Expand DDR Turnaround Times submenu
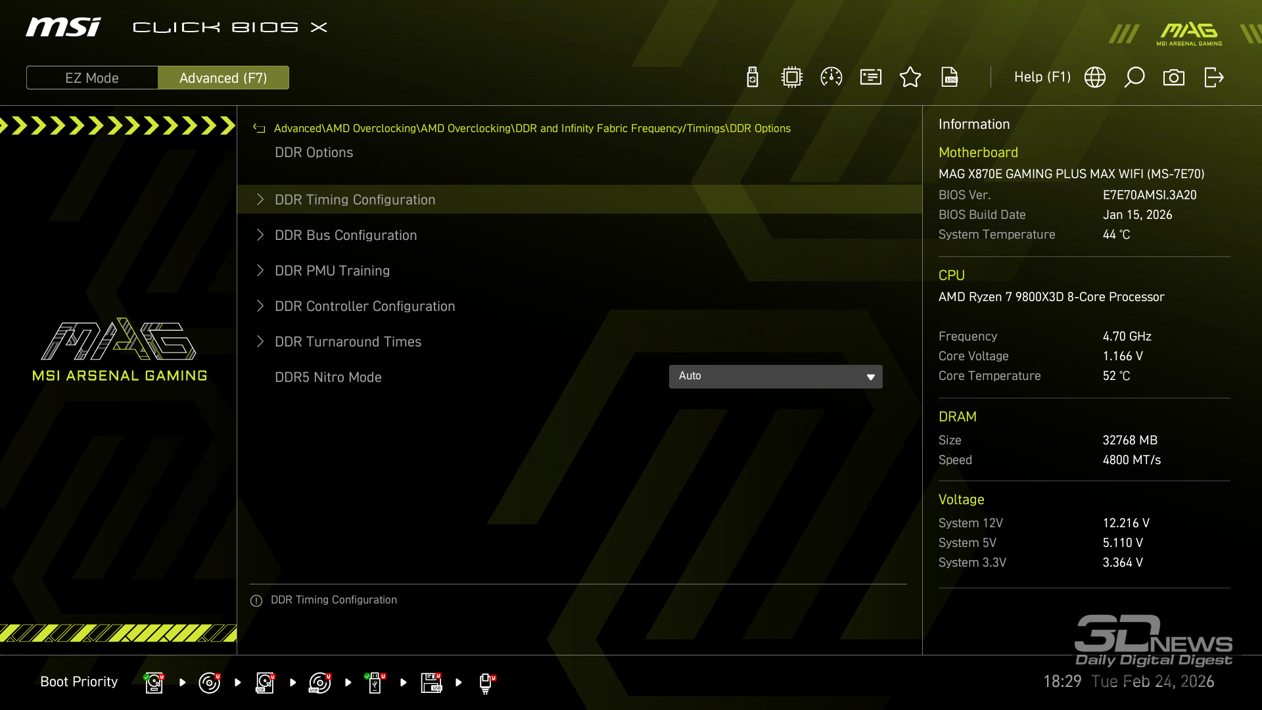The height and width of the screenshot is (710, 1262). pos(348,342)
